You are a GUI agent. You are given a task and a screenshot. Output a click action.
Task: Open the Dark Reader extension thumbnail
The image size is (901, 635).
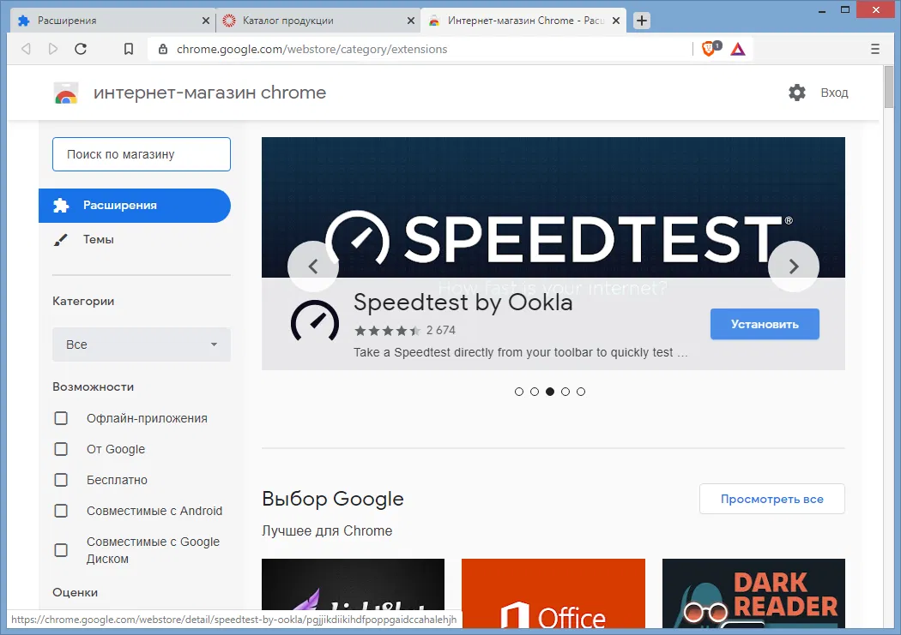[x=753, y=592]
